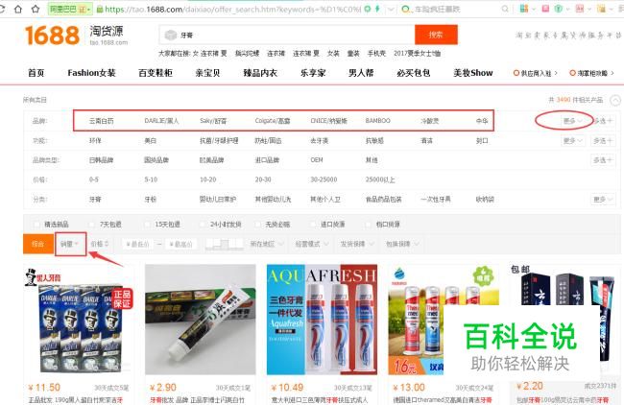
Task: Open the 首页 nav tab
Action: click(x=36, y=73)
